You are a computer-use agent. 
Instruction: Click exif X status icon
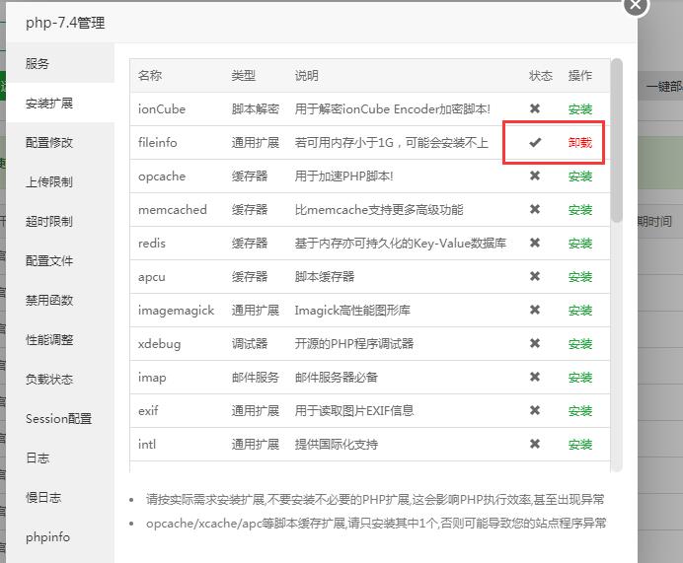535,410
